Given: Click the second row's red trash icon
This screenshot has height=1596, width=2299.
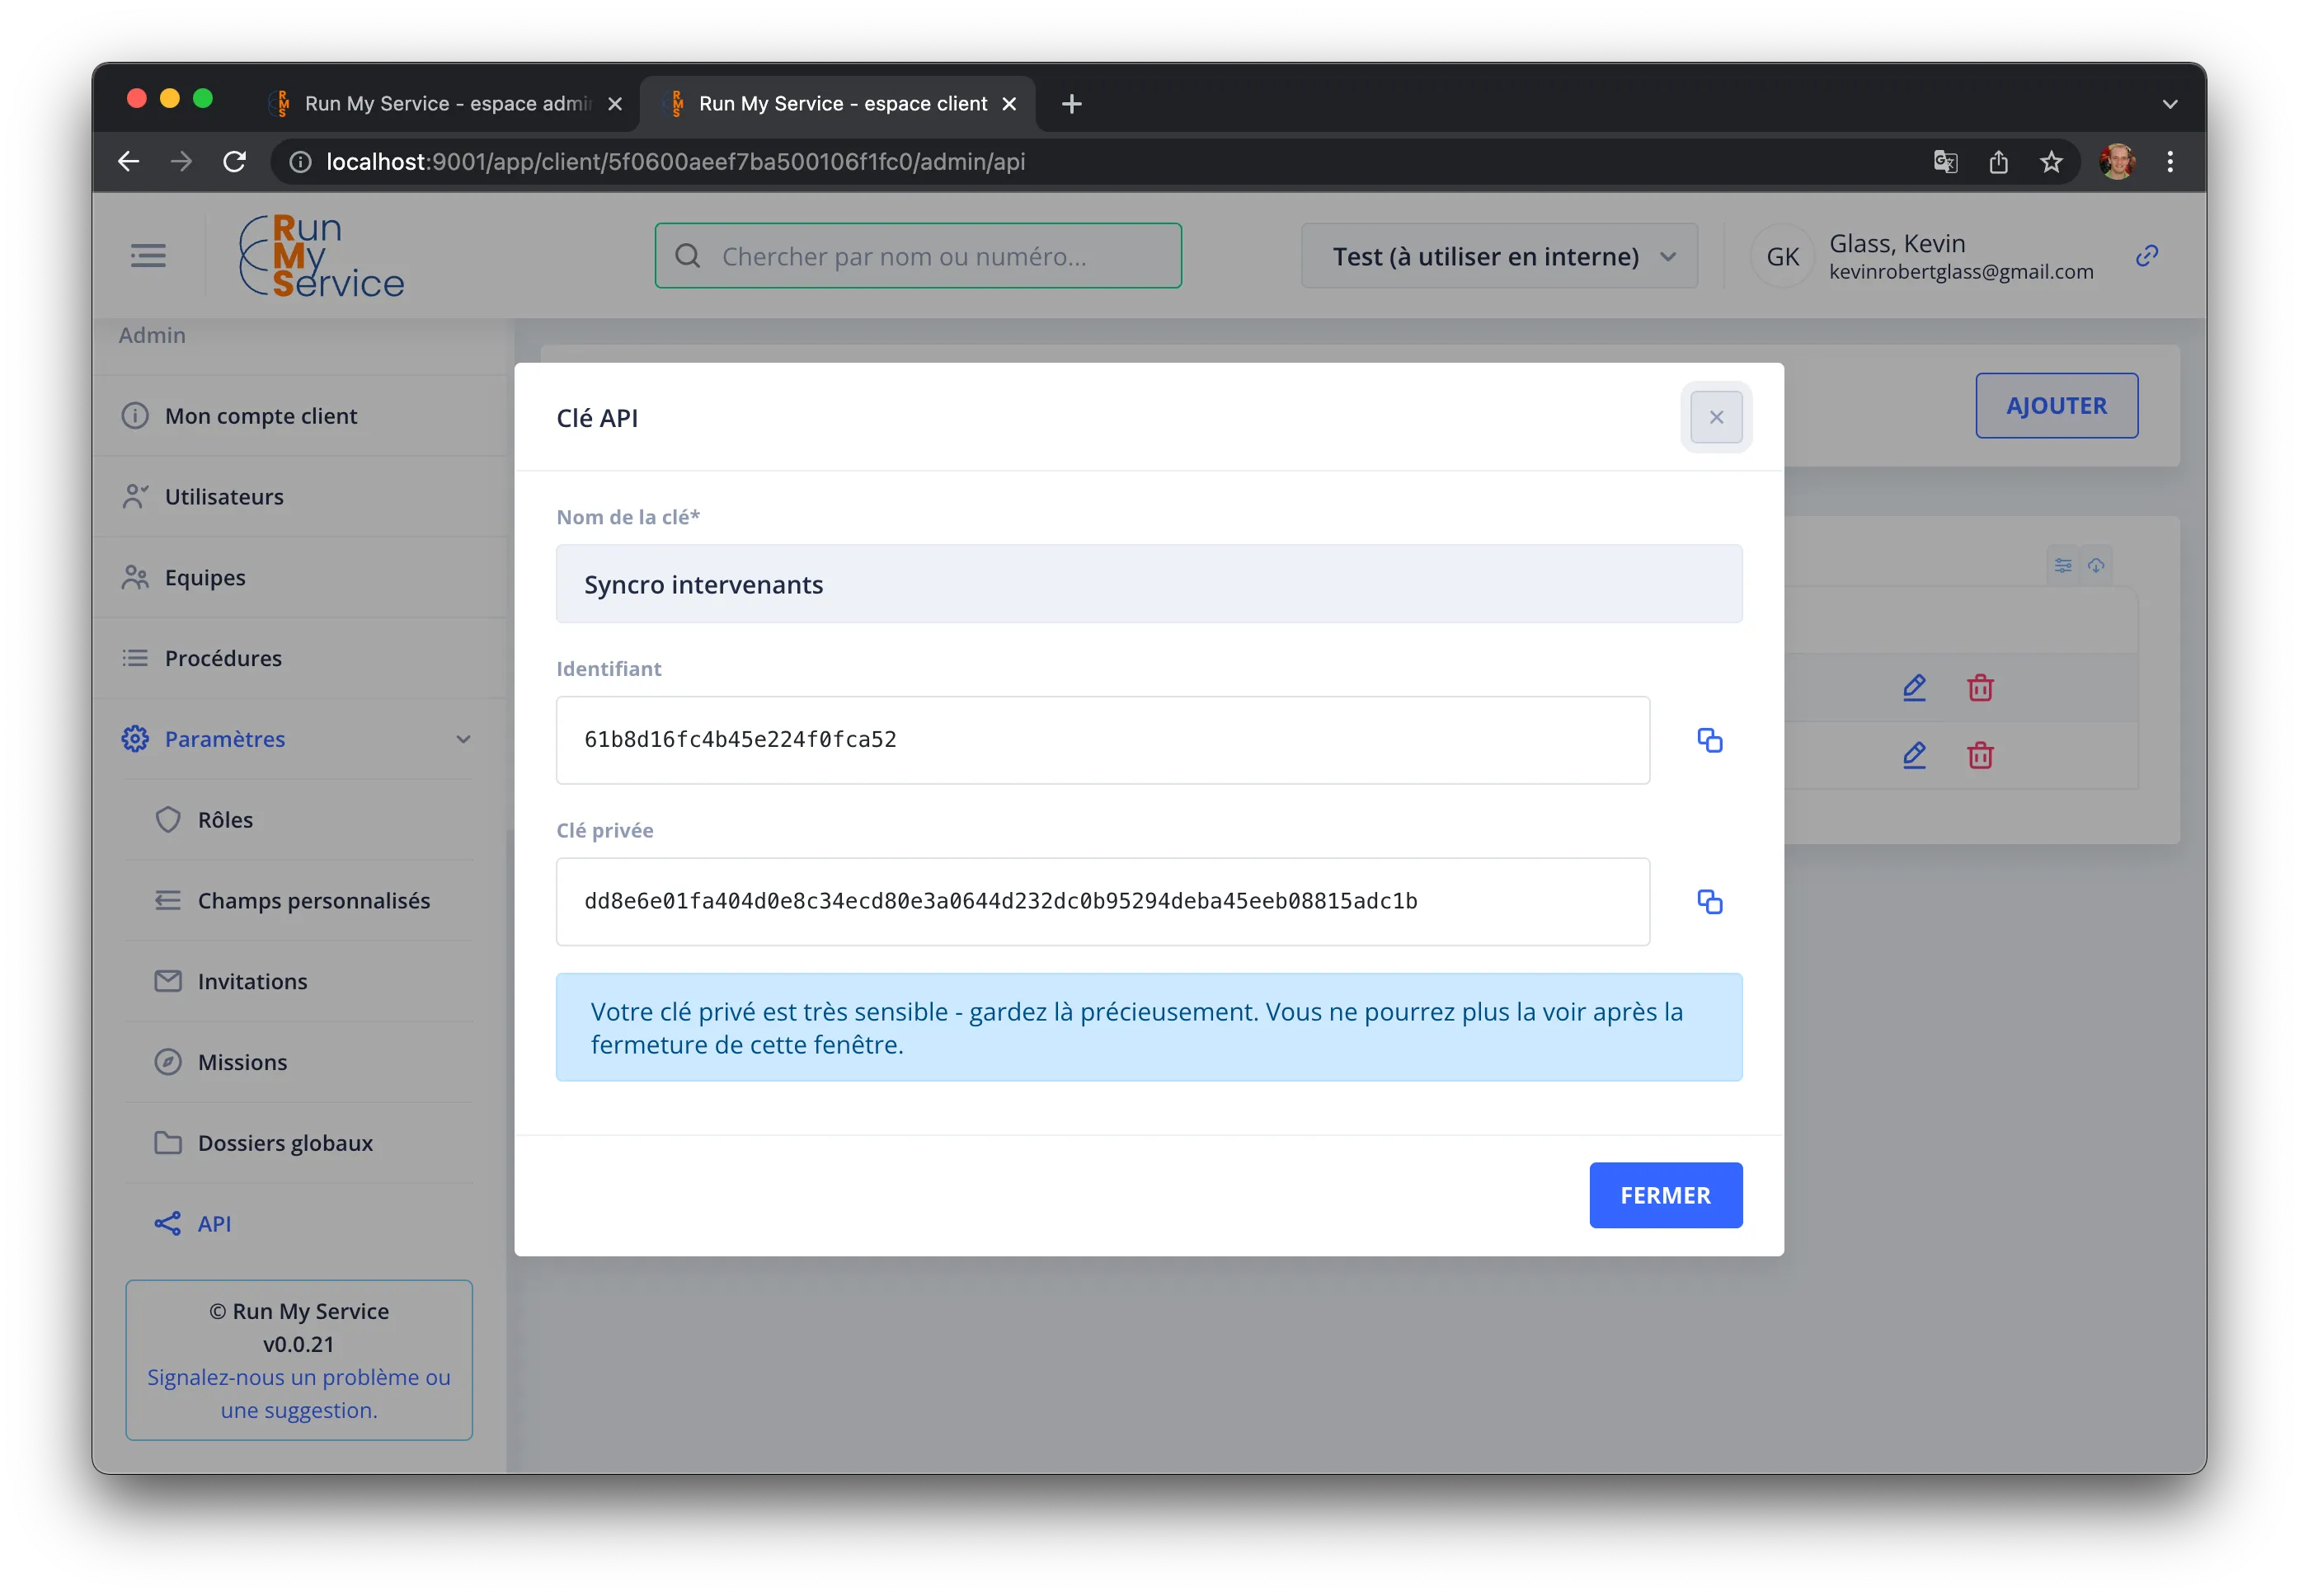Looking at the screenshot, I should click(x=1980, y=755).
